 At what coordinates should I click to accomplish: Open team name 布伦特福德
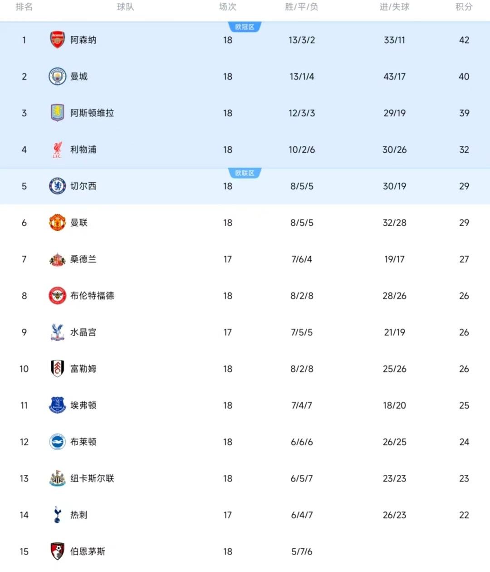(92, 296)
